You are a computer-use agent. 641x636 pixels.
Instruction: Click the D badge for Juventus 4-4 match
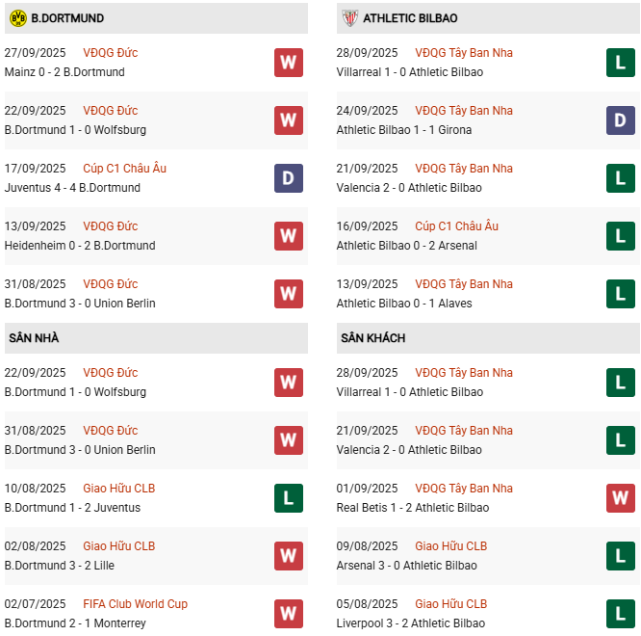(x=288, y=178)
